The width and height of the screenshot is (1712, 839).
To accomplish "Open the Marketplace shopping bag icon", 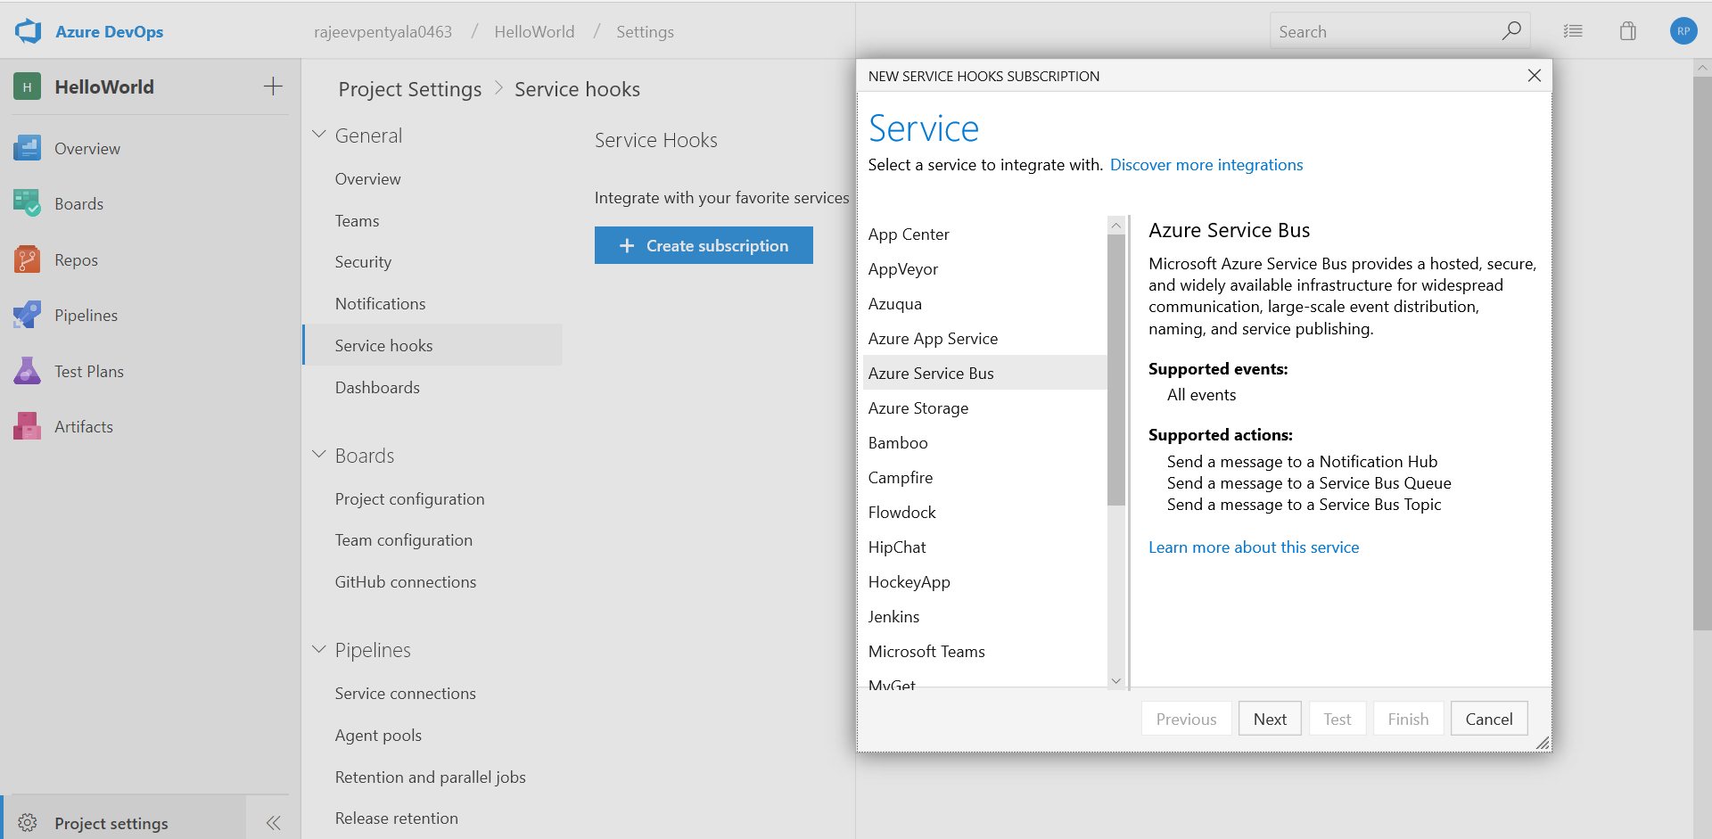I will [x=1628, y=31].
